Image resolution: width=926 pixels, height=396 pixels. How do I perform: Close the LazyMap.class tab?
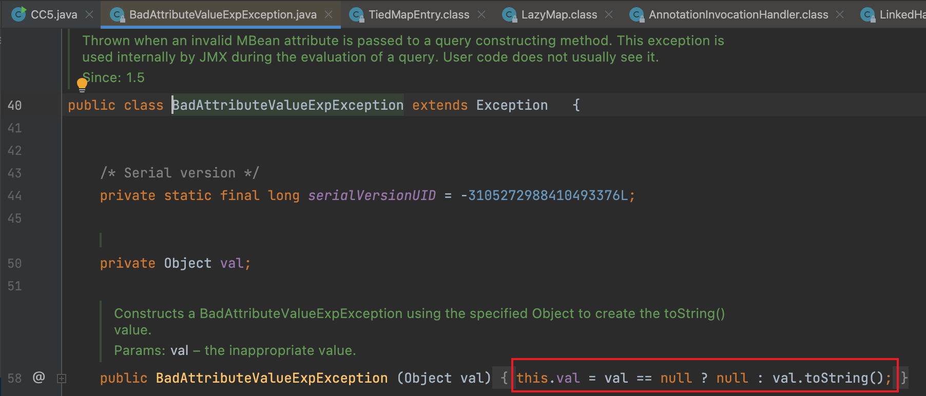[x=609, y=14]
